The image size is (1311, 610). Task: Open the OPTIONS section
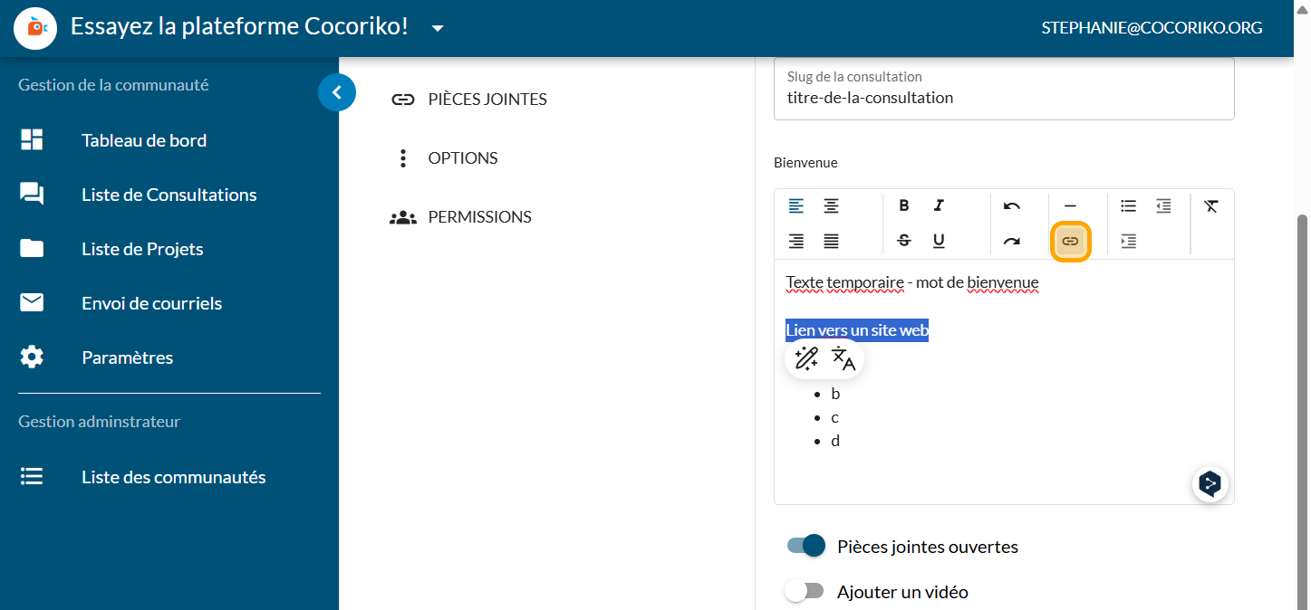pos(462,158)
